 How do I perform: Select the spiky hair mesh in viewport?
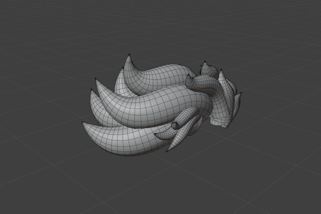pos(162,105)
